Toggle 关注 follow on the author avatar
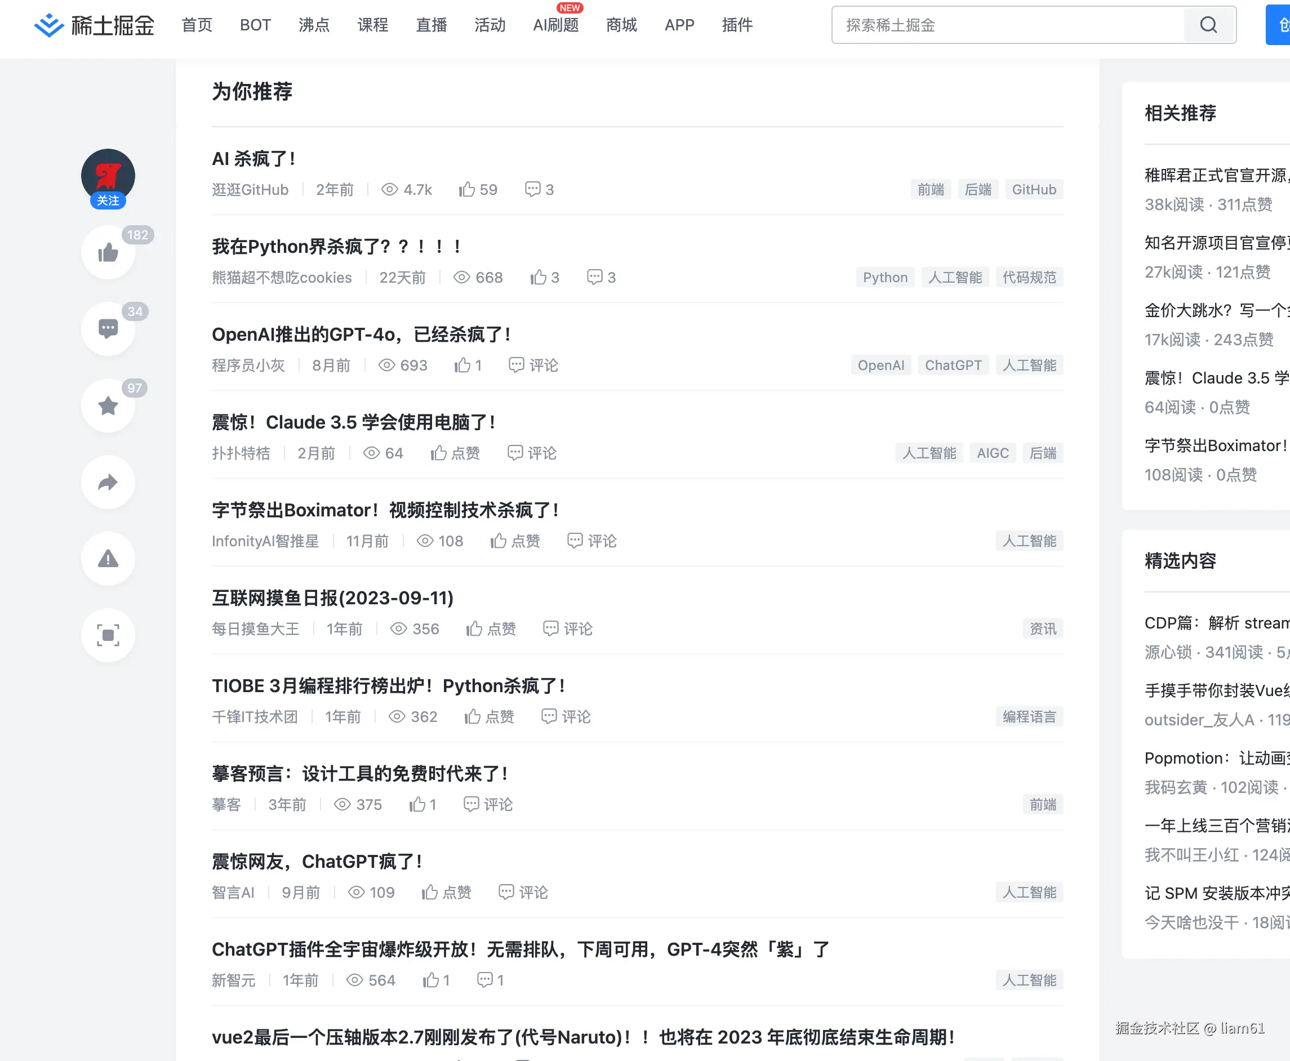 108,200
